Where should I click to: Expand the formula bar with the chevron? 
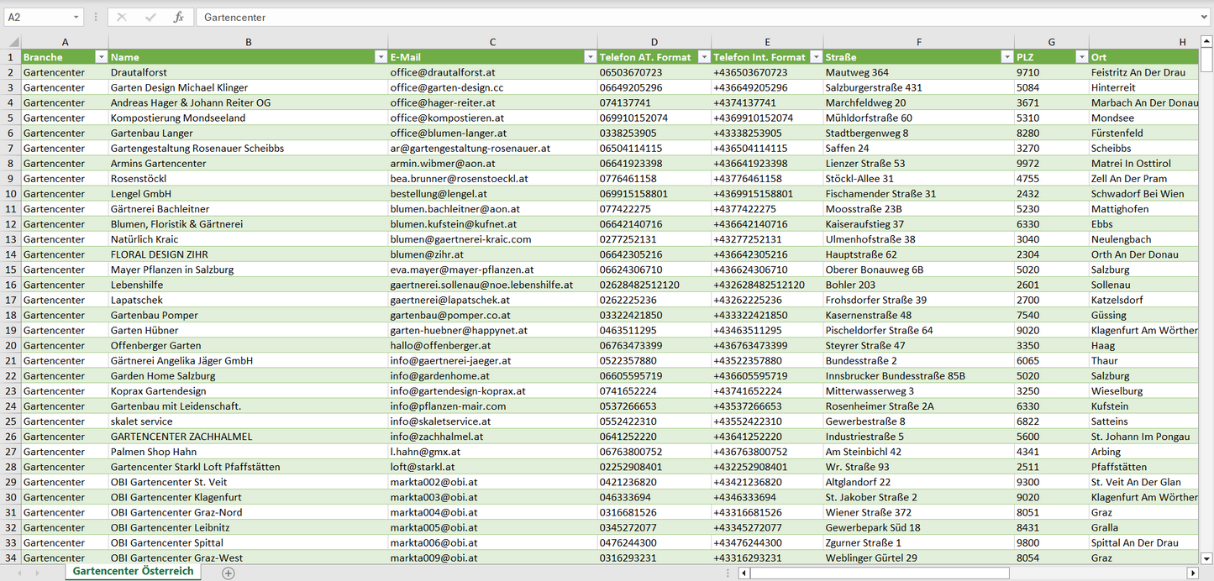click(x=1205, y=17)
